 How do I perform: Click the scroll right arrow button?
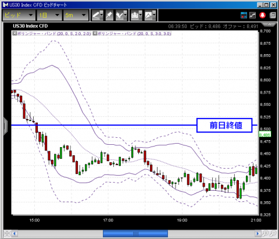(x=257, y=233)
